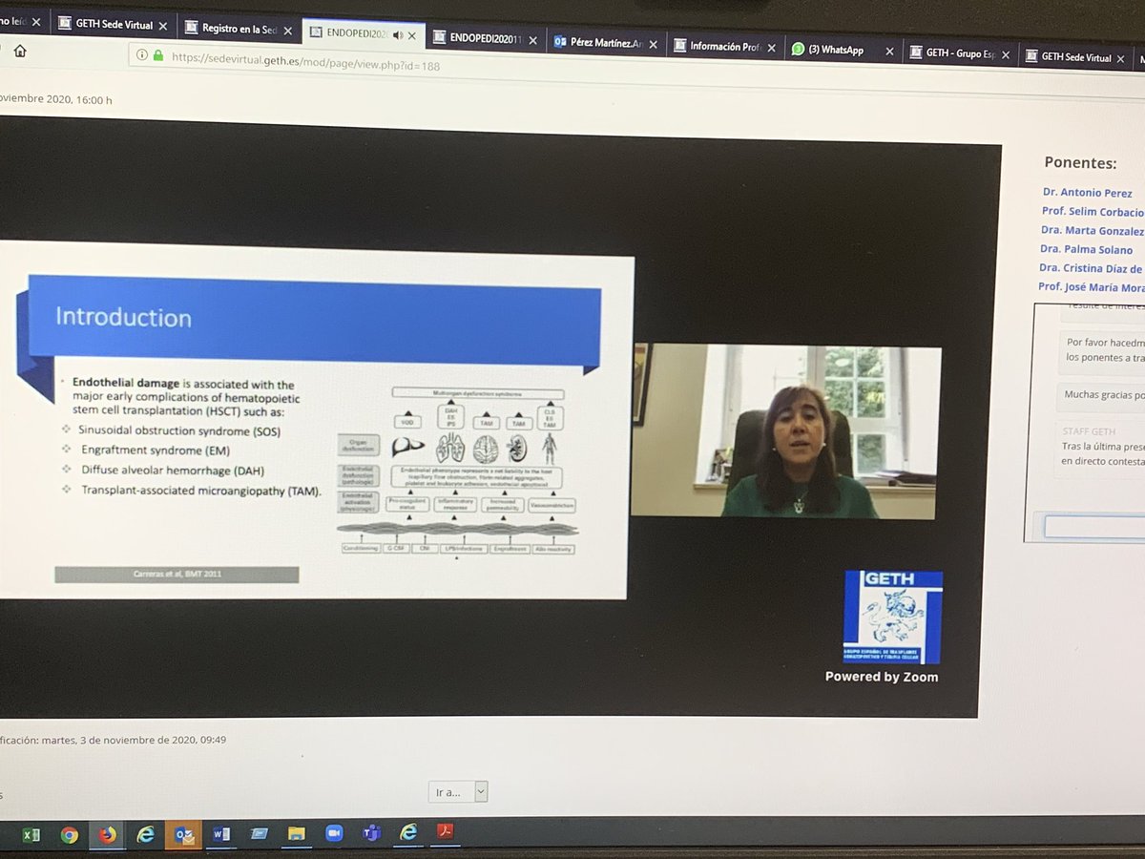Open speaker link Dra. Cristina Díaz de
Viewport: 1145px width, 859px height.
1091,269
